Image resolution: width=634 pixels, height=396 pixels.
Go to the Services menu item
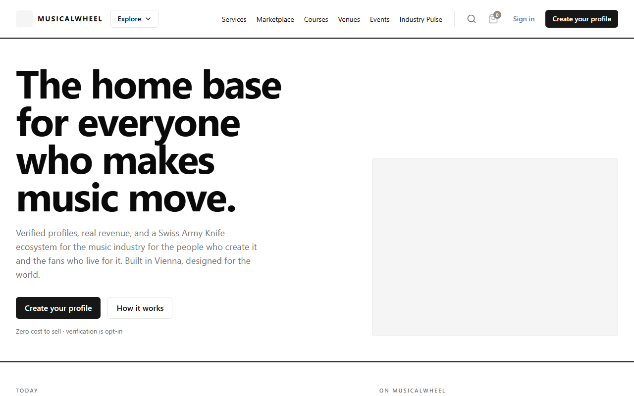[x=234, y=19]
